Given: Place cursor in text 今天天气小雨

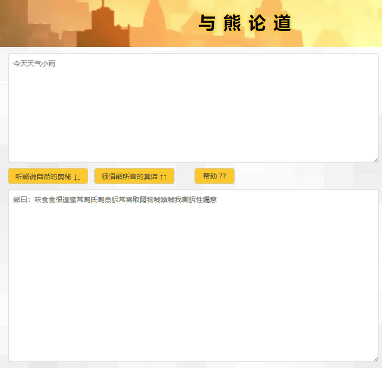Looking at the screenshot, I should 34,64.
